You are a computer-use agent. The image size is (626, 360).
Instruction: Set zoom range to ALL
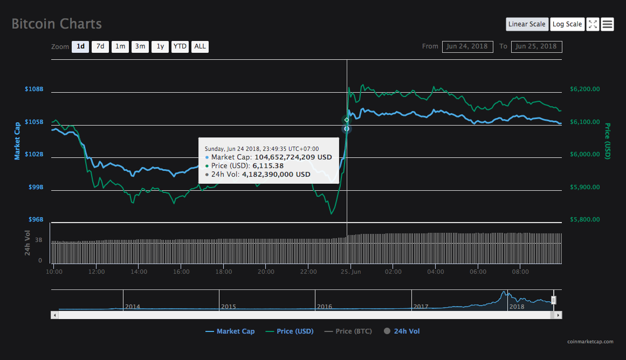[200, 47]
